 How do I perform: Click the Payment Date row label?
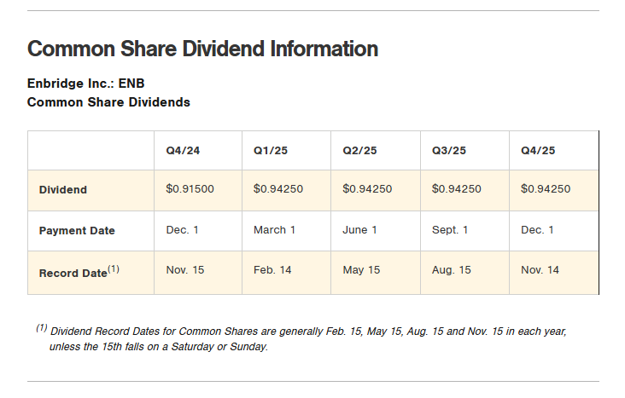(x=77, y=231)
